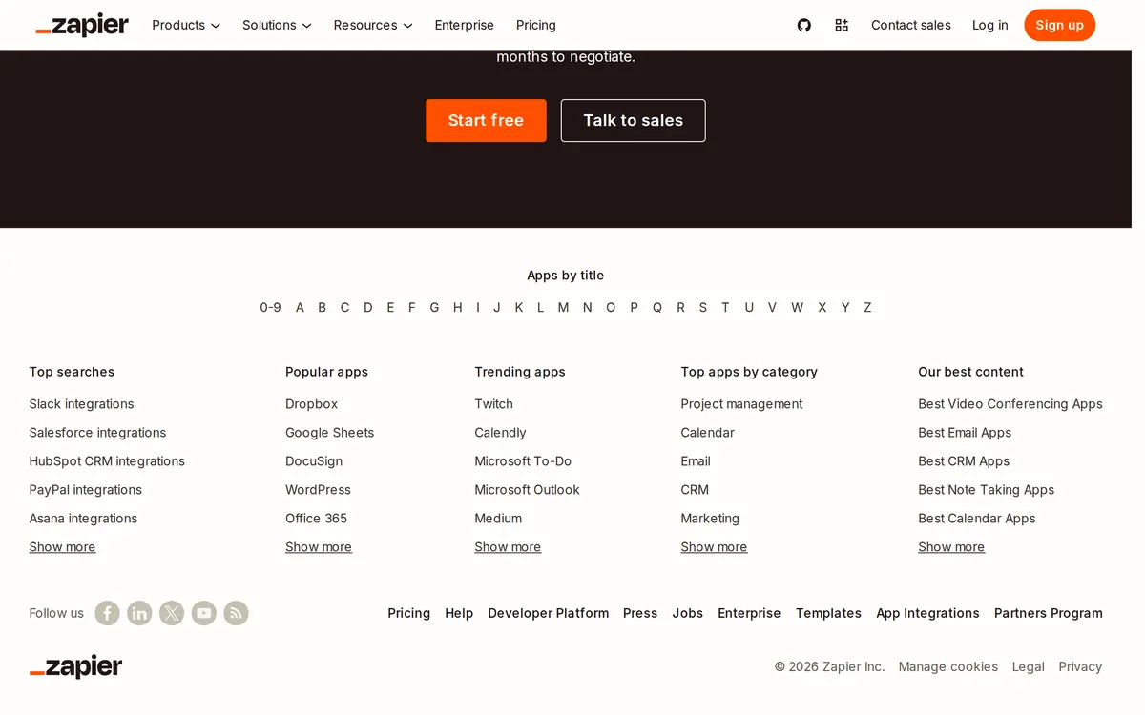
Task: Browse apps starting with S
Action: (703, 307)
